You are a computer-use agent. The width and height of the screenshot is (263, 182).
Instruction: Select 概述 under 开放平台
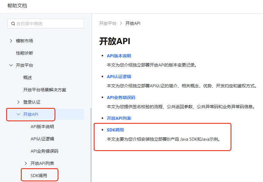(x=28, y=78)
